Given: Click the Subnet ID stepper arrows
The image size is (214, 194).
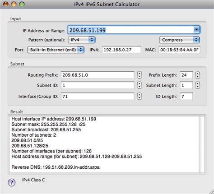Looking at the screenshot, I should click(x=140, y=85).
